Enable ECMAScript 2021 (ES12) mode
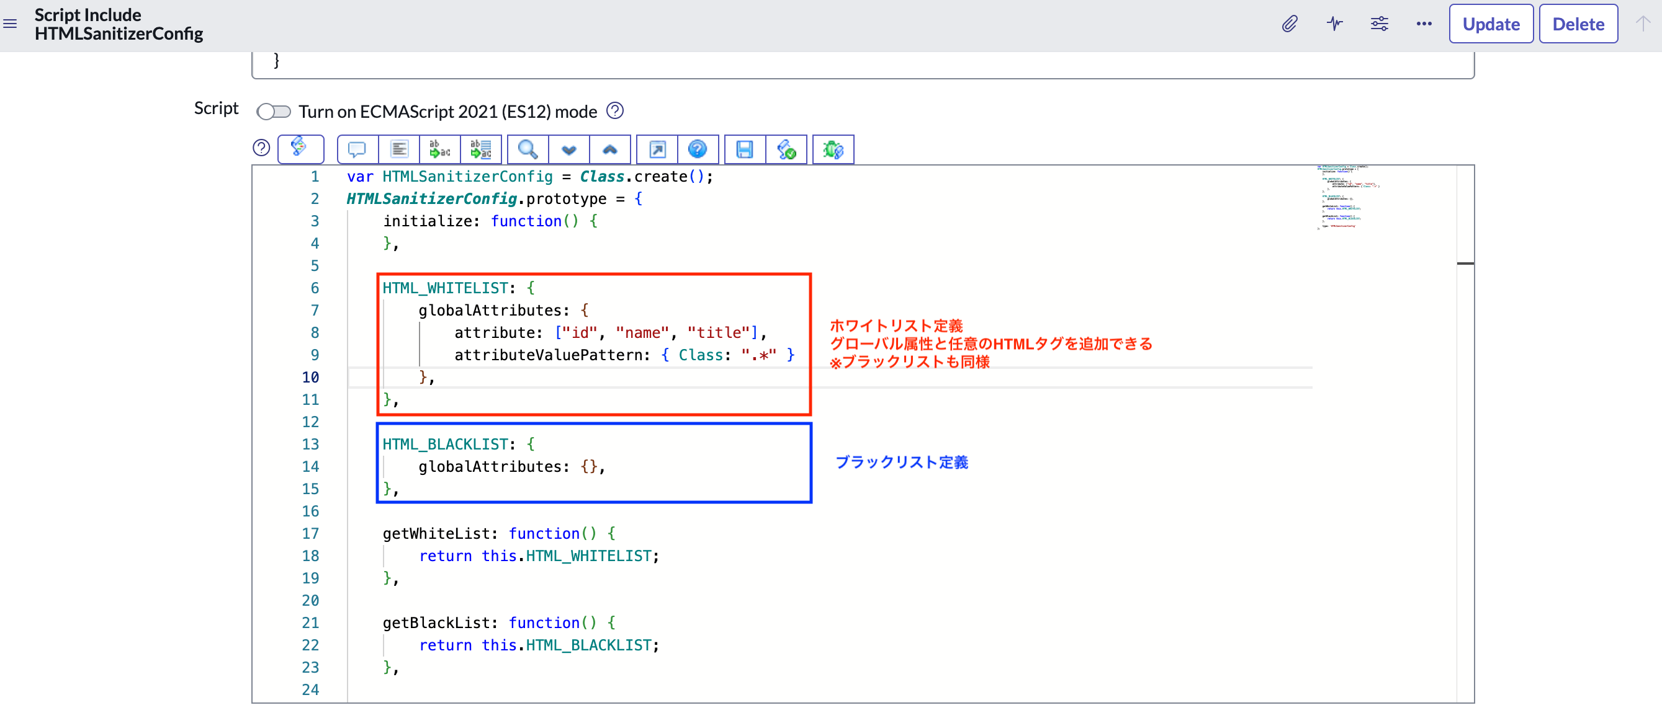The image size is (1662, 713). 274,111
